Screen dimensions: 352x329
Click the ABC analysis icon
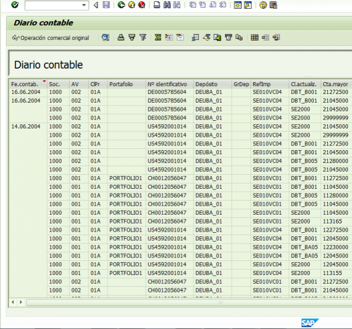point(239,38)
